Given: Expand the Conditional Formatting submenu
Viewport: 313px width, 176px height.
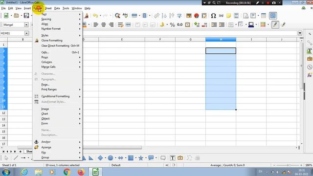Looking at the screenshot, I should pyautogui.click(x=58, y=96).
